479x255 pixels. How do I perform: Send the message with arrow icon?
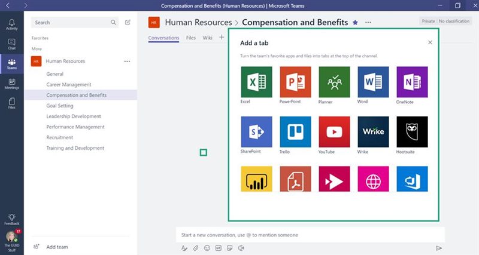[439, 248]
